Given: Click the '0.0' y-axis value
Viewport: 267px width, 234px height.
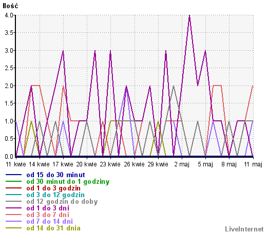Looking at the screenshot, I should coord(9,156).
